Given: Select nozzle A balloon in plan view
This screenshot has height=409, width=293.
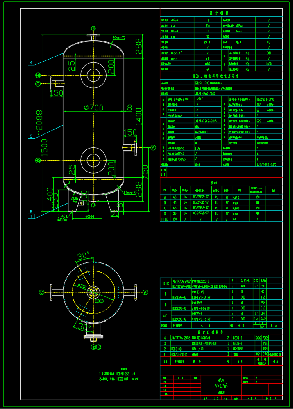Looking at the screenshot, I should coord(145,292).
